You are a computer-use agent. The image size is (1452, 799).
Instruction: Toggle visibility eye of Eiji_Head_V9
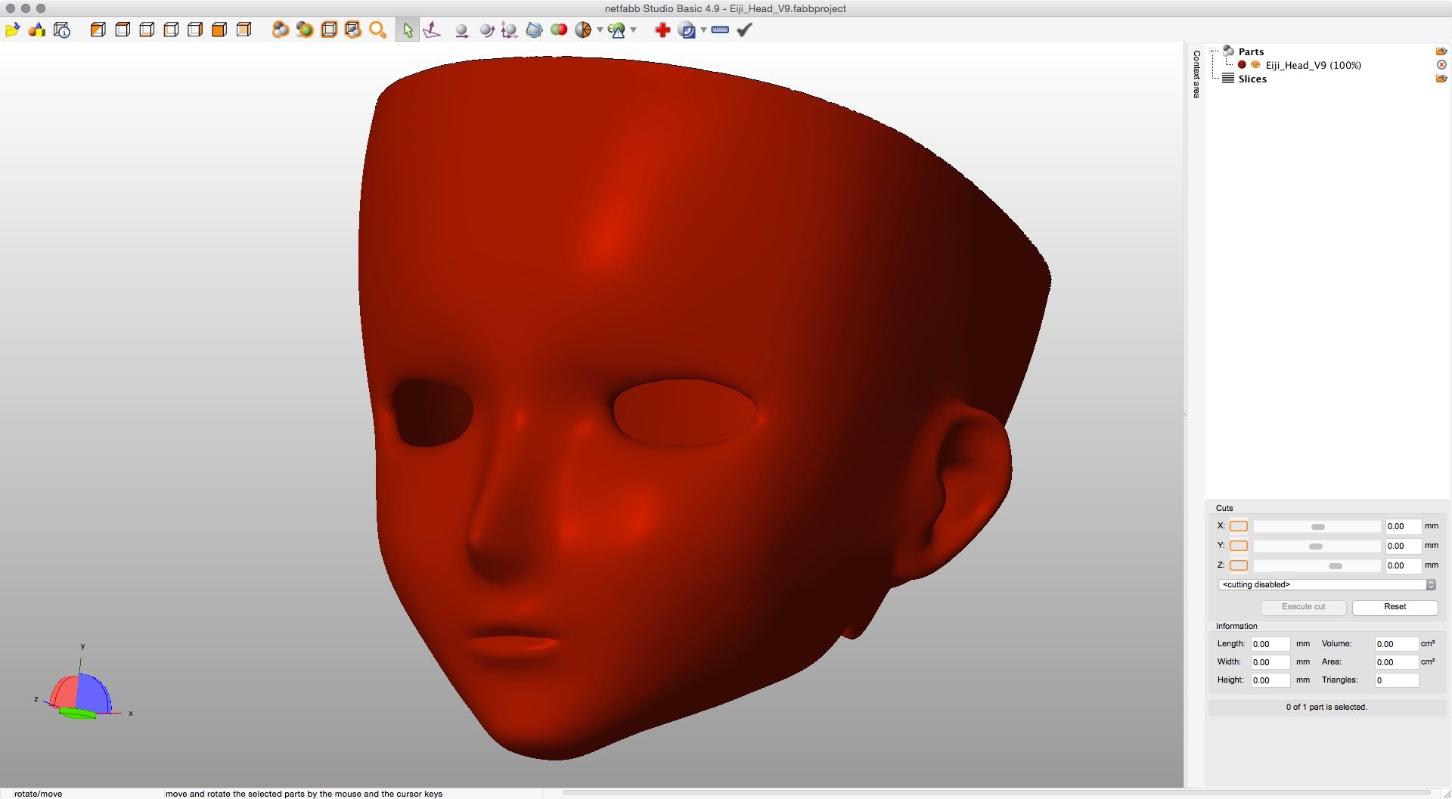click(1255, 65)
